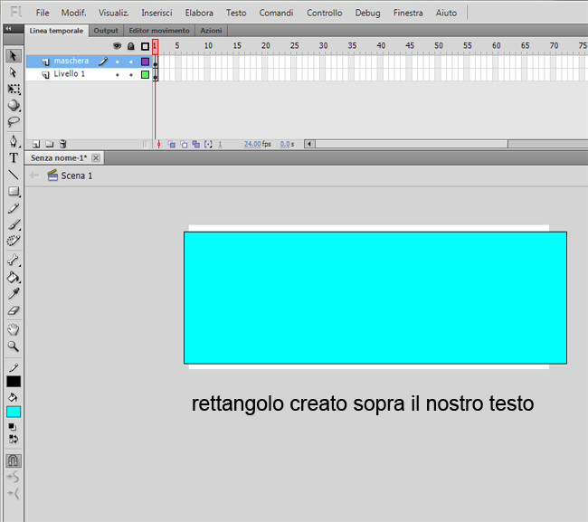Select the Rectangle tool

click(14, 191)
